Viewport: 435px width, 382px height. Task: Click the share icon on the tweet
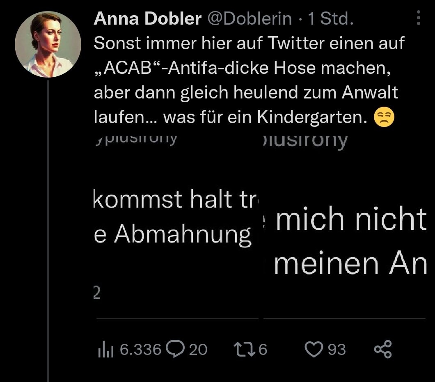383,350
